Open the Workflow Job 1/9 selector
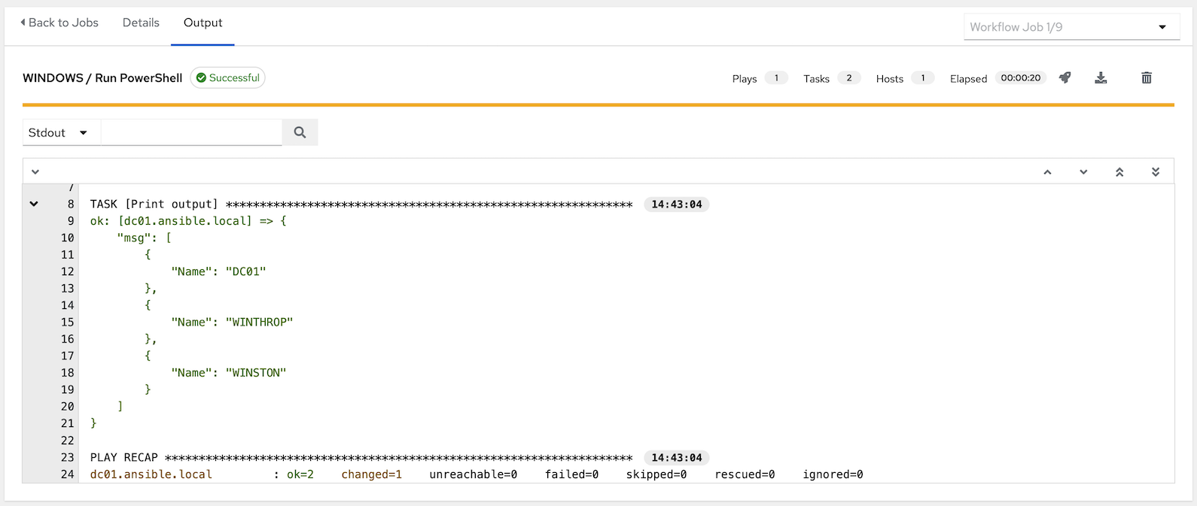1197x506 pixels. [x=1071, y=27]
